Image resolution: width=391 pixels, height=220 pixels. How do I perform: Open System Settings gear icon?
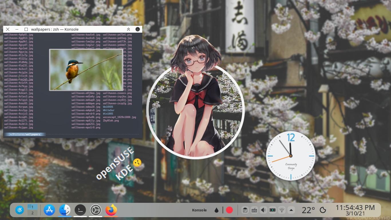96,210
